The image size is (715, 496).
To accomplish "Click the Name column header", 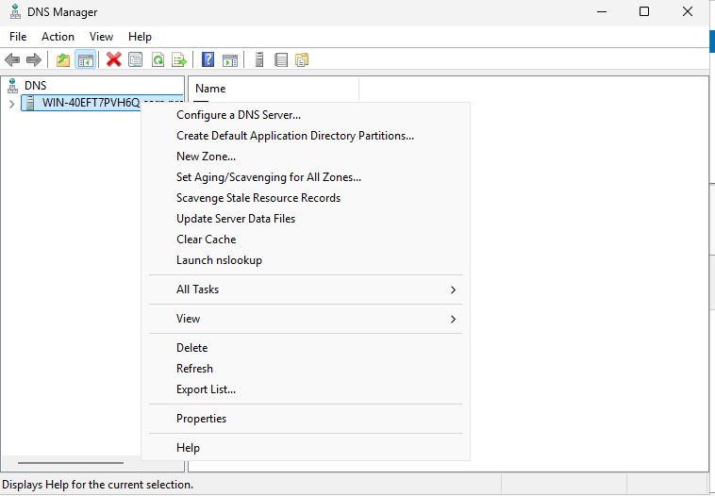I will coord(210,88).
